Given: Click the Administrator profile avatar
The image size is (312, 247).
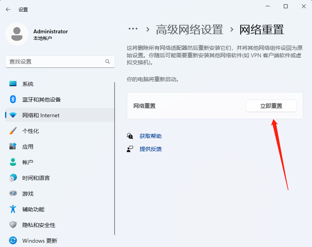Looking at the screenshot, I should 17,34.
